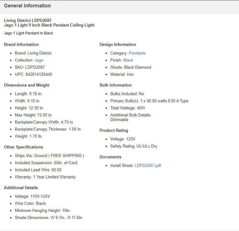
Task: Open the Jago collection link
Action: click(39, 60)
